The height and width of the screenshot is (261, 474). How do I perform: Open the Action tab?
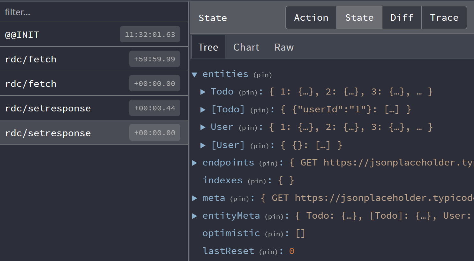point(311,18)
